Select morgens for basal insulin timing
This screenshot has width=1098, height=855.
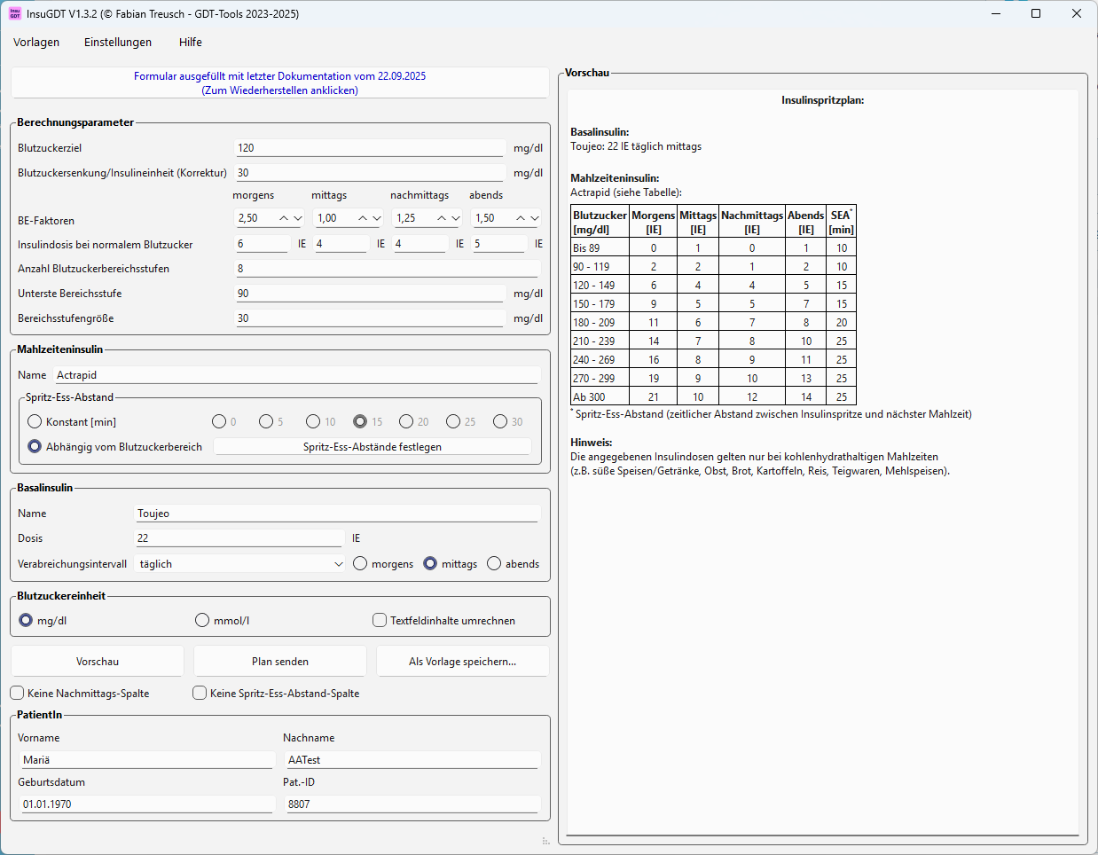click(360, 564)
